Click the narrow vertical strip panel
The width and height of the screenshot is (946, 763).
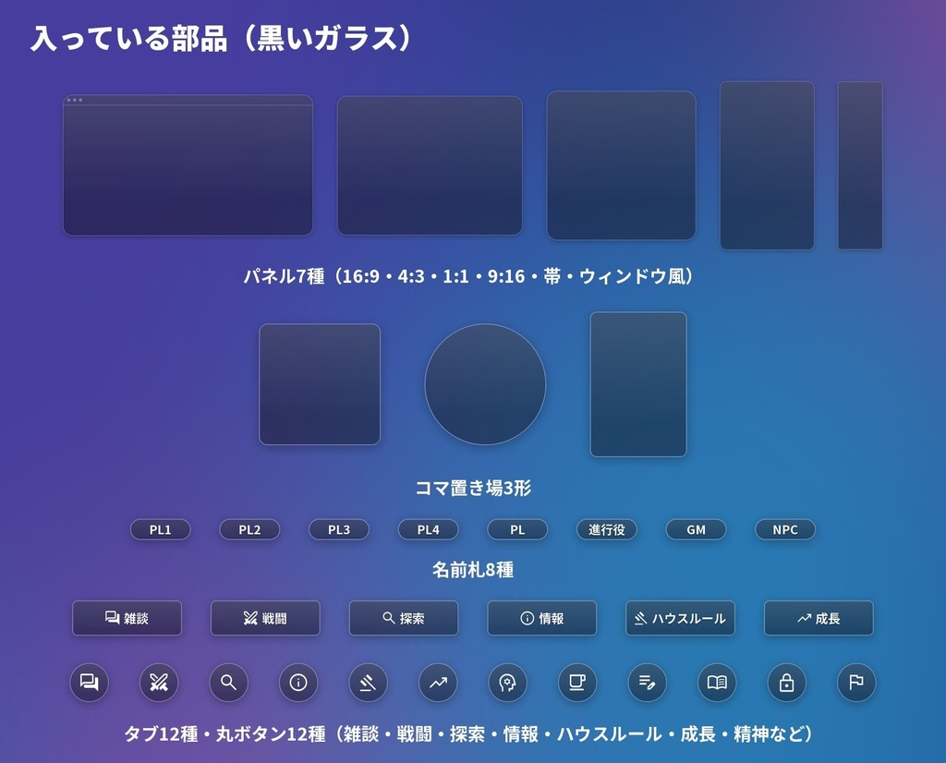(x=860, y=165)
